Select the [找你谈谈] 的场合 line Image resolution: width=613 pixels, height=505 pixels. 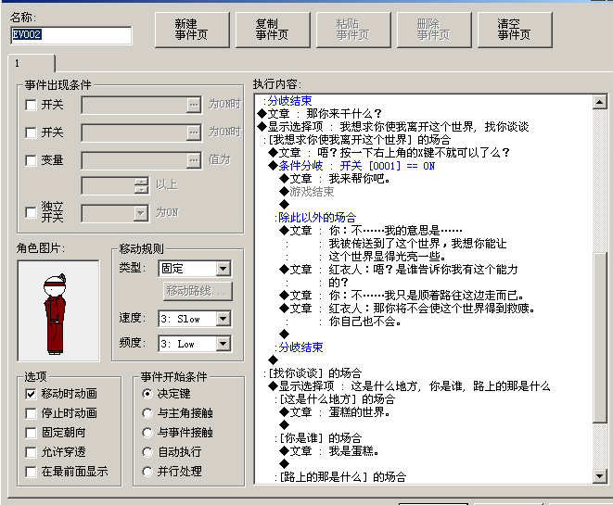point(313,373)
